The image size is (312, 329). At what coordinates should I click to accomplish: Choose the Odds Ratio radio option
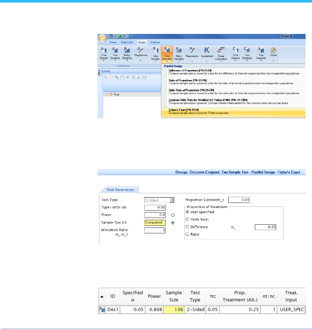[x=187, y=219]
